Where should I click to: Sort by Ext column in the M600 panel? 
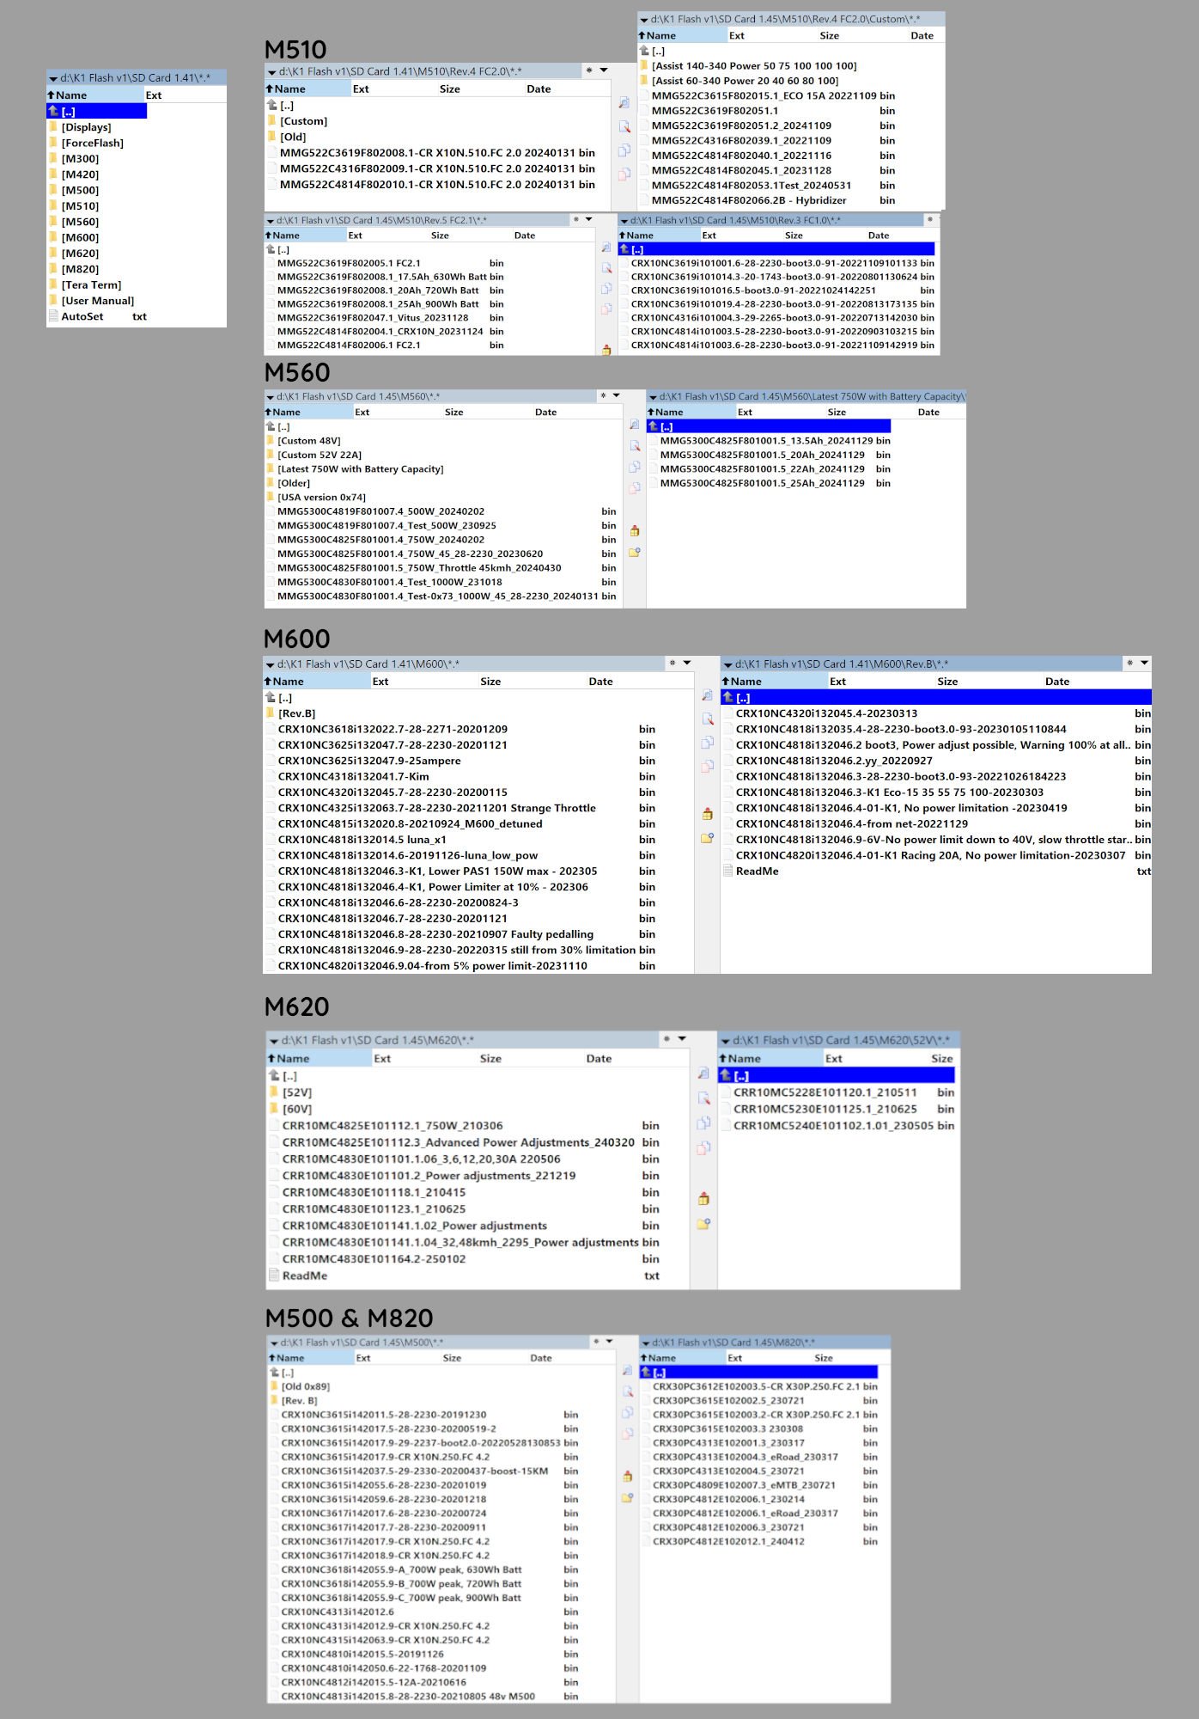tap(380, 682)
